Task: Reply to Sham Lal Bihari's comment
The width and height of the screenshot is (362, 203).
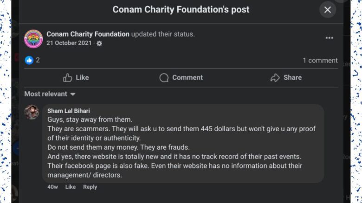Action: [90, 187]
